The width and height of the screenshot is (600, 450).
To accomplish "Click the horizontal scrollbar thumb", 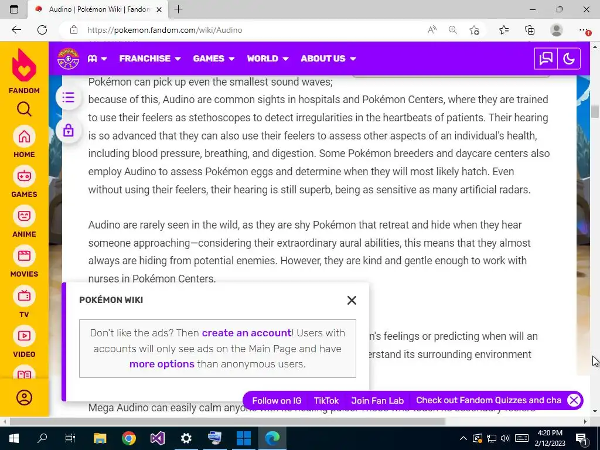I will [x=227, y=421].
